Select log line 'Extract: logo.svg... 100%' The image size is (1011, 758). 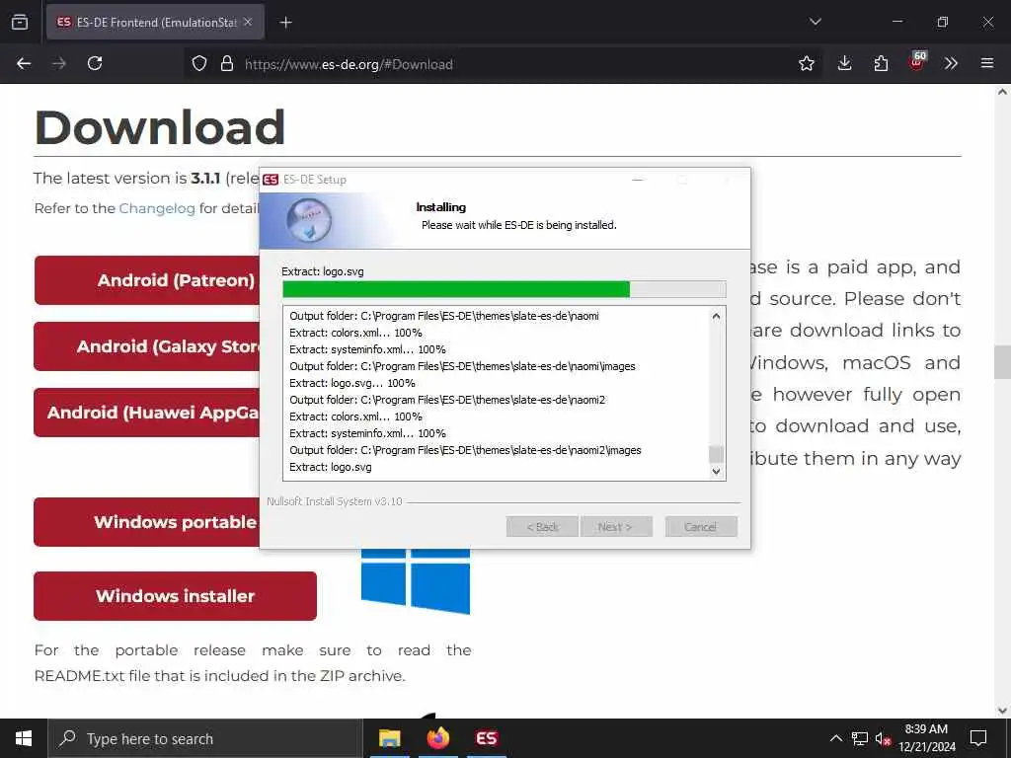(x=352, y=383)
